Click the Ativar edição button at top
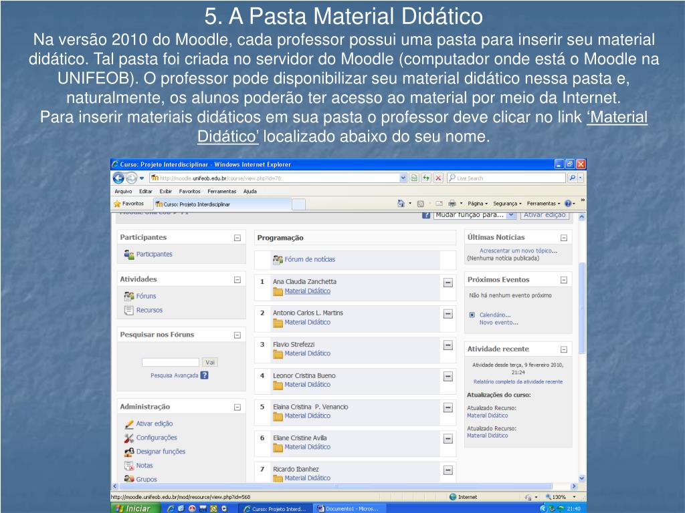Image resolution: width=685 pixels, height=513 pixels. point(545,215)
